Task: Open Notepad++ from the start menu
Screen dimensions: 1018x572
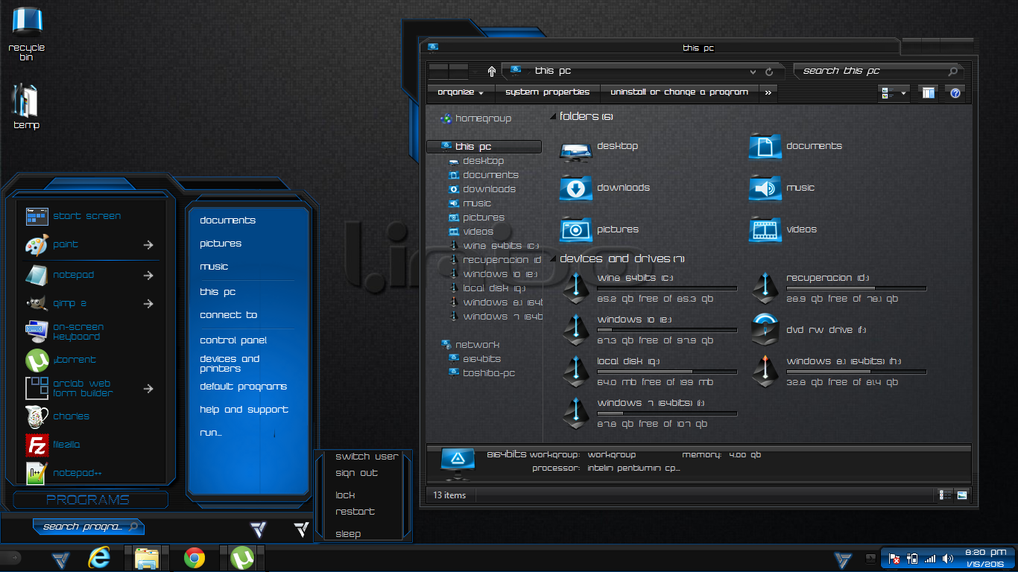Action: [77, 473]
